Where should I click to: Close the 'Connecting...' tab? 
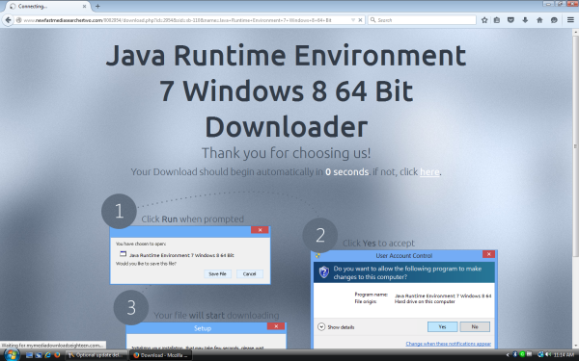click(x=84, y=7)
